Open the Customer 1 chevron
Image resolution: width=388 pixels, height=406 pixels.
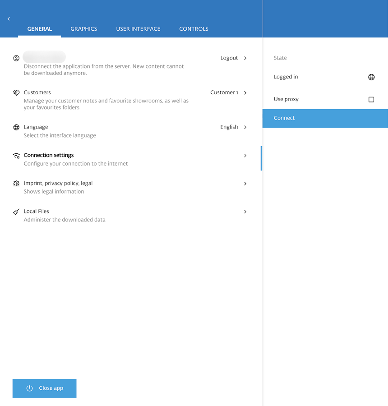pyautogui.click(x=245, y=92)
